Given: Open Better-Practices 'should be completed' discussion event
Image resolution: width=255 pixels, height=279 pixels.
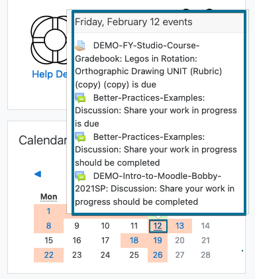Looking at the screenshot, I should coord(156,150).
